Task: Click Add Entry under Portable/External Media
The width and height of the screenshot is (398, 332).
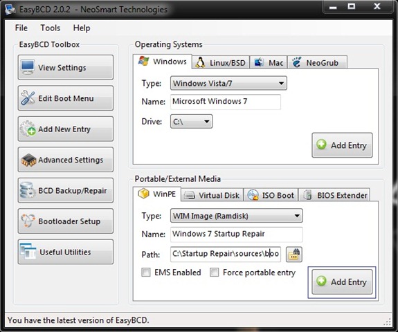Action: [342, 282]
